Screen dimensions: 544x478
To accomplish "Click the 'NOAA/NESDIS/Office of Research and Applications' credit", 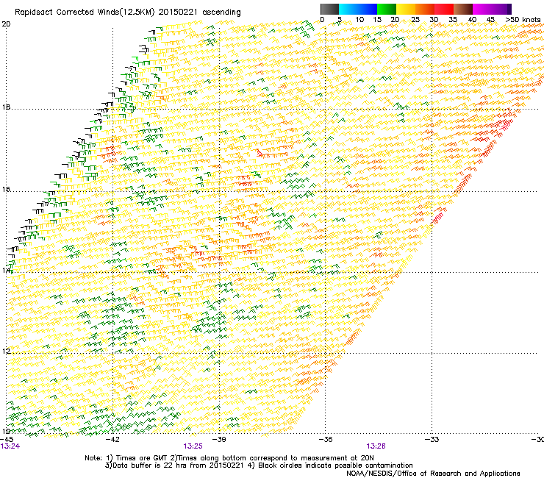I will pos(433,474).
